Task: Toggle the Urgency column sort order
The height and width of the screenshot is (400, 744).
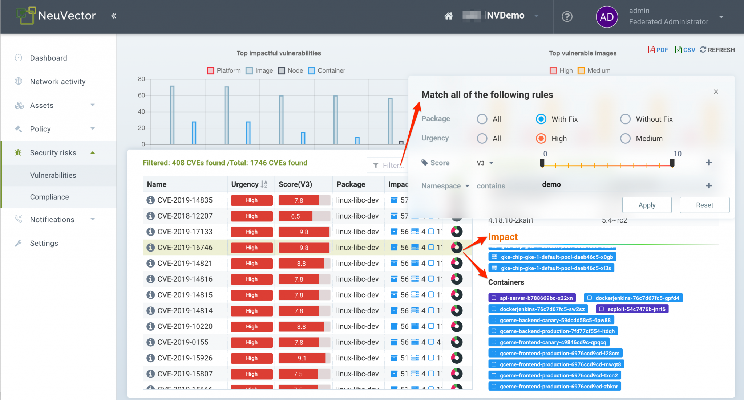Action: (x=264, y=184)
